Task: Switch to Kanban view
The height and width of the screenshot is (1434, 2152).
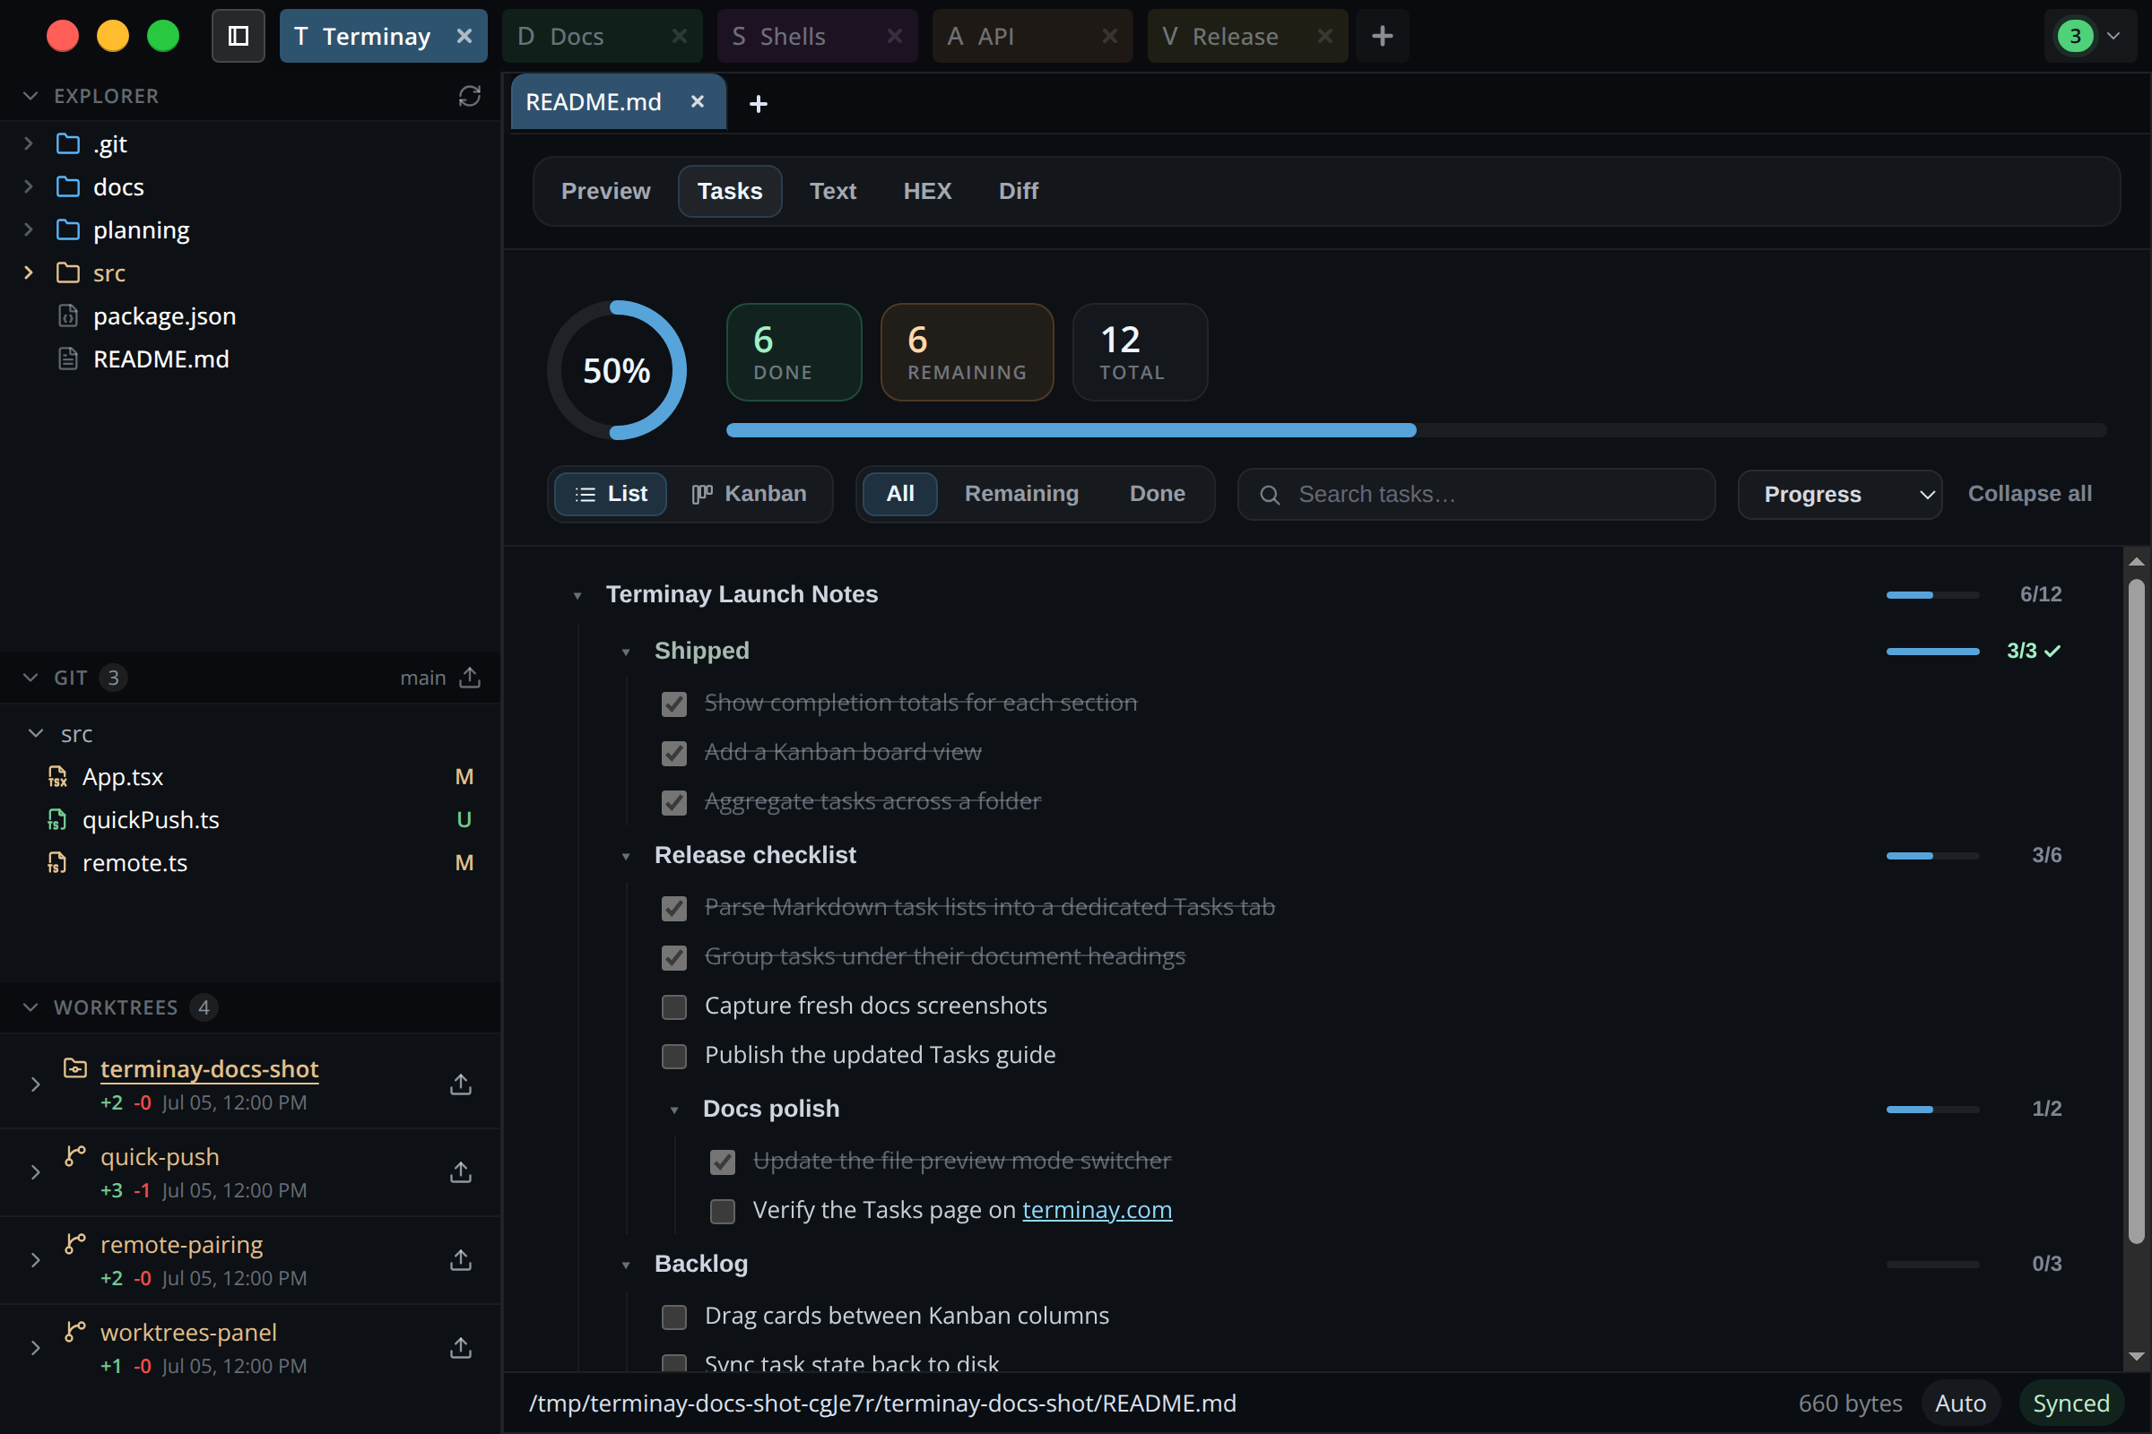Action: (750, 494)
